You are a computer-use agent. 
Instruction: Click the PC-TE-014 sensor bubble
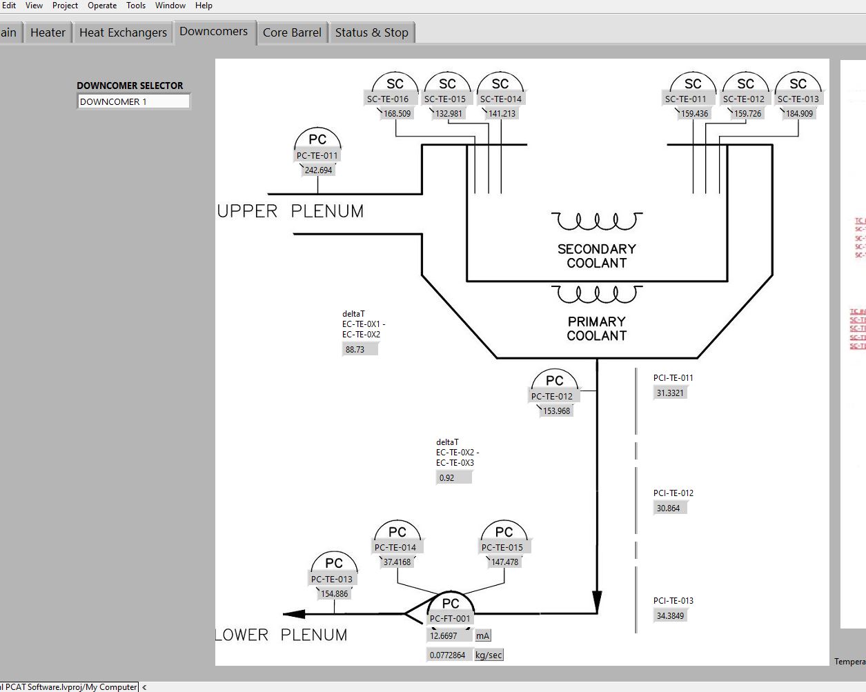(x=397, y=533)
